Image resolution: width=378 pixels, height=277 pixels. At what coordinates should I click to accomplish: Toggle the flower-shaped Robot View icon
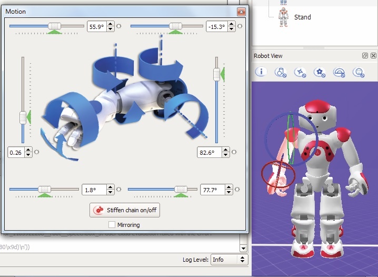pyautogui.click(x=320, y=72)
